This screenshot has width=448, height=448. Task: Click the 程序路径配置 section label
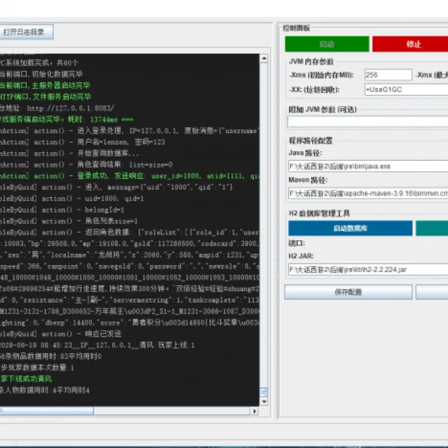coord(310,141)
